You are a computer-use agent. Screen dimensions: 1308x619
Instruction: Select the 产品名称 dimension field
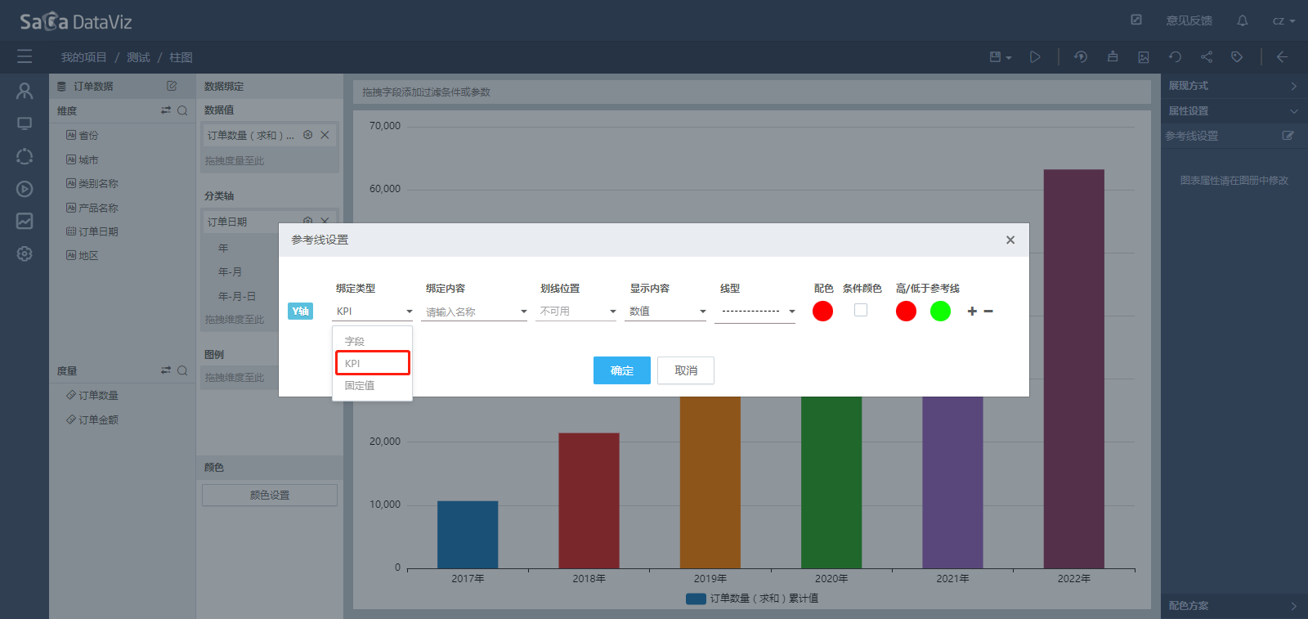point(98,208)
